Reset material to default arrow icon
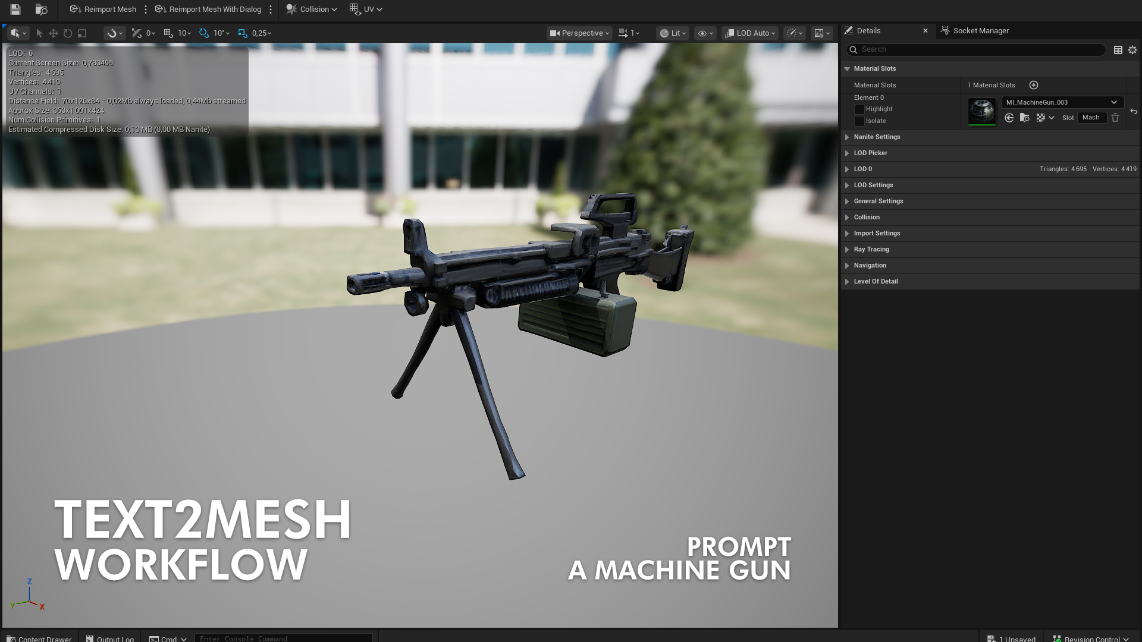1142x642 pixels. point(1133,112)
